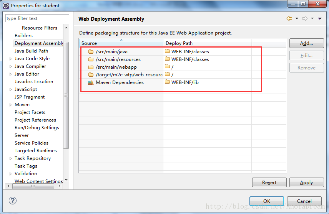Click the help question mark icon

tap(13, 201)
